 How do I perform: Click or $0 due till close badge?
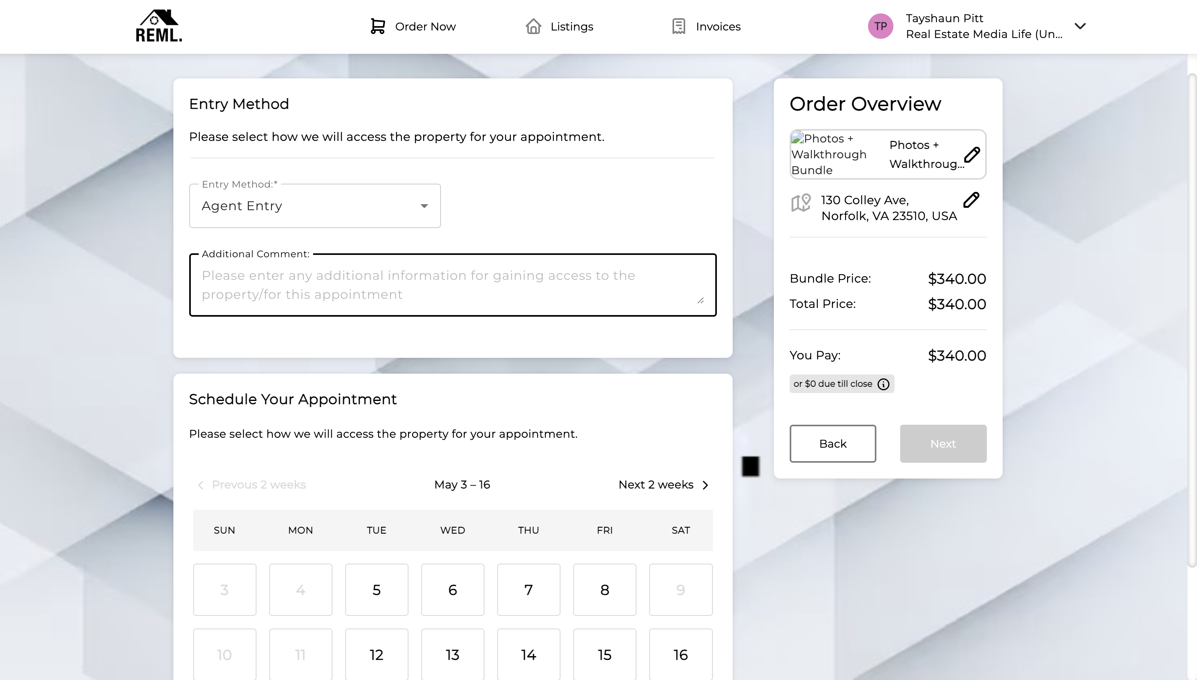(842, 384)
